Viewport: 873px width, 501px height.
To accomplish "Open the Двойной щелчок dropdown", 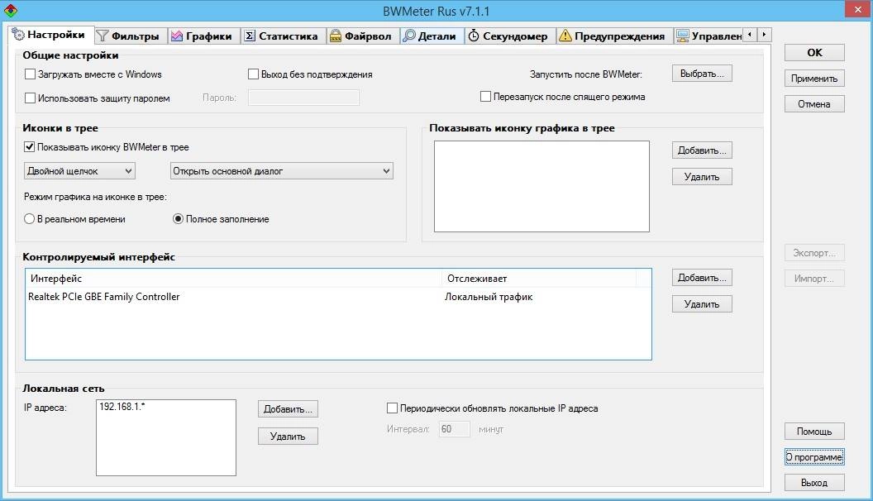I will (79, 171).
